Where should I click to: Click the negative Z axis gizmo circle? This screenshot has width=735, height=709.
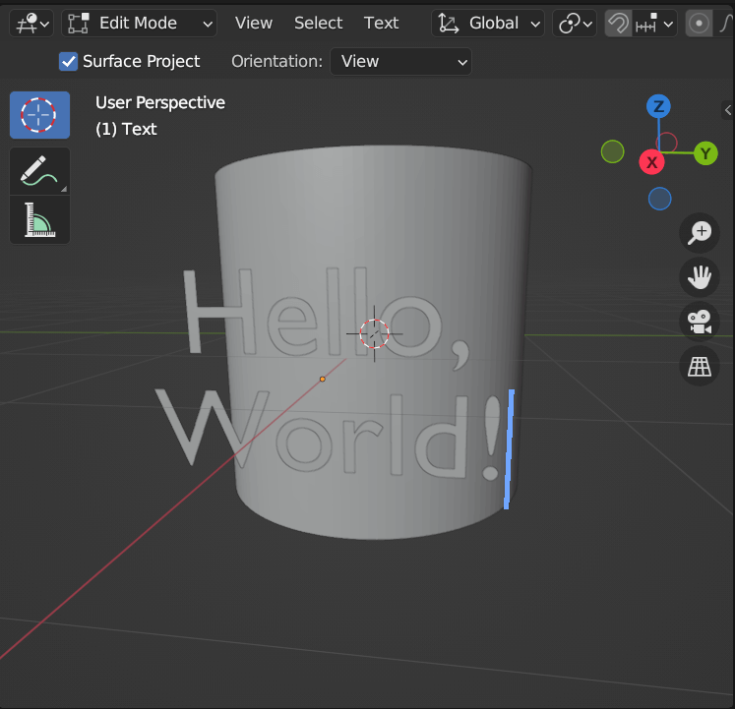click(659, 199)
